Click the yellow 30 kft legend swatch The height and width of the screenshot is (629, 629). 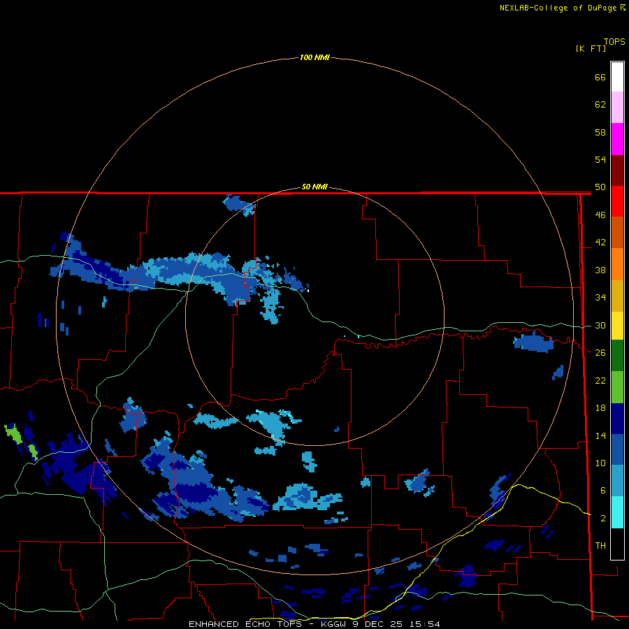[x=617, y=326]
